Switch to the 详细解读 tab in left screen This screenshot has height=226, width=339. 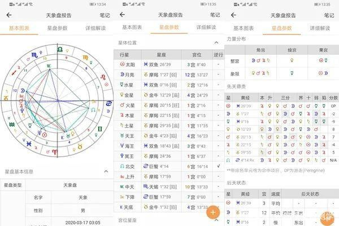click(95, 28)
